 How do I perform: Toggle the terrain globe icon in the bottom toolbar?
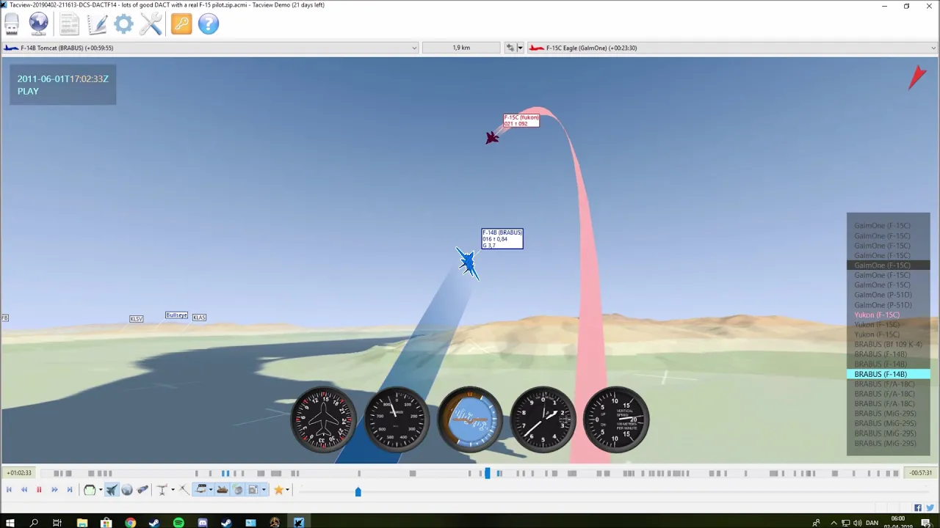tap(238, 490)
